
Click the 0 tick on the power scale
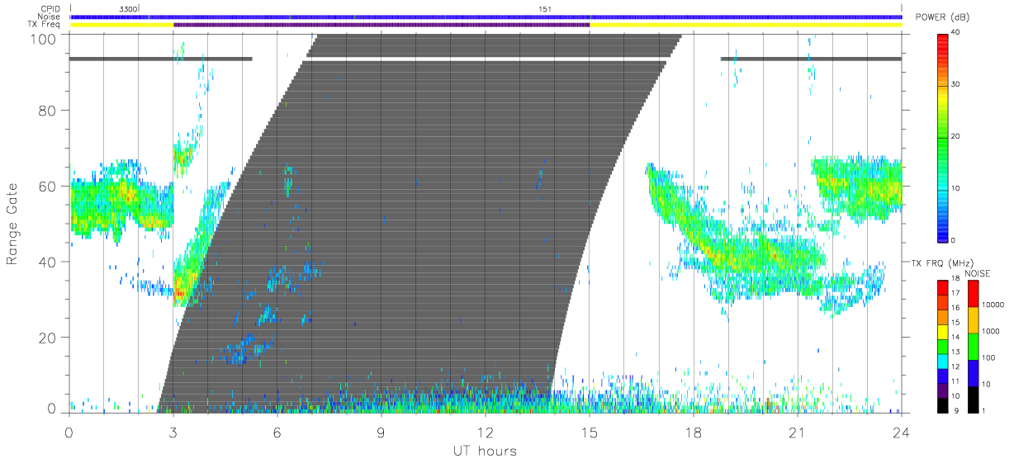click(953, 239)
